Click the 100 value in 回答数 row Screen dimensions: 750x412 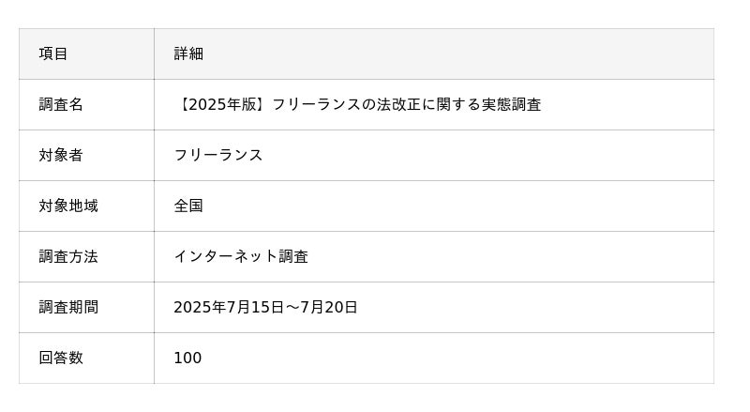tap(187, 358)
